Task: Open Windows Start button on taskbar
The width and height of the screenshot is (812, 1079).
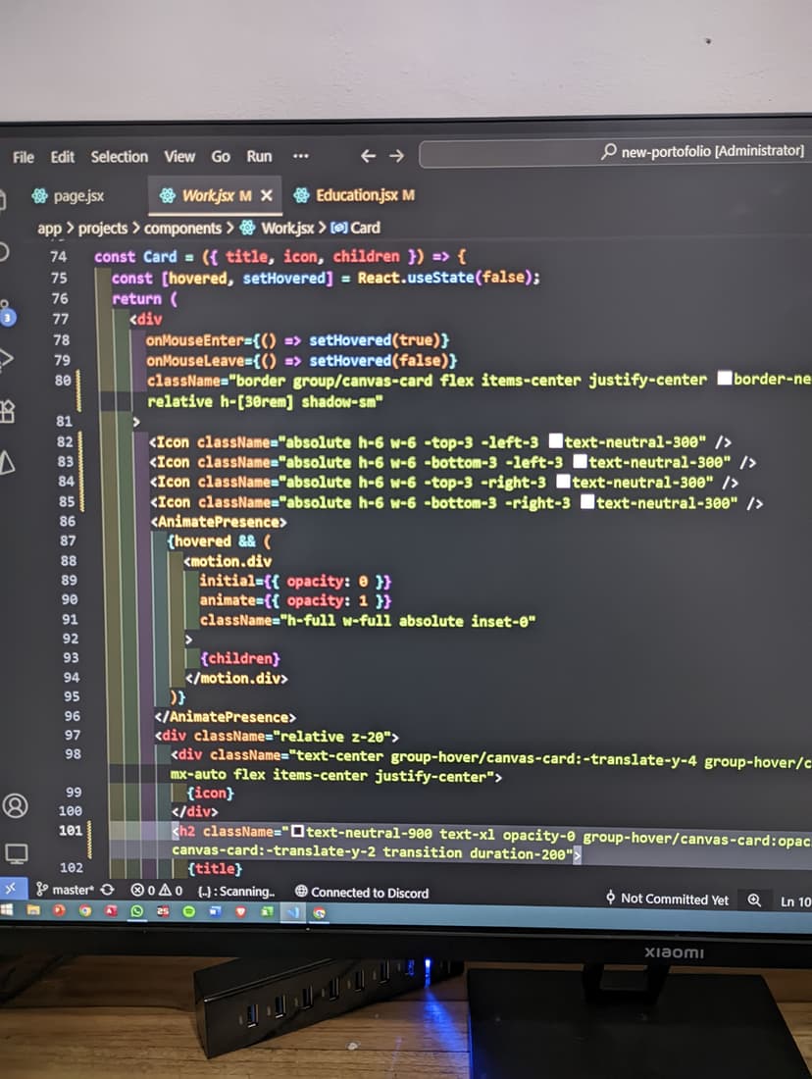Action: click(7, 909)
